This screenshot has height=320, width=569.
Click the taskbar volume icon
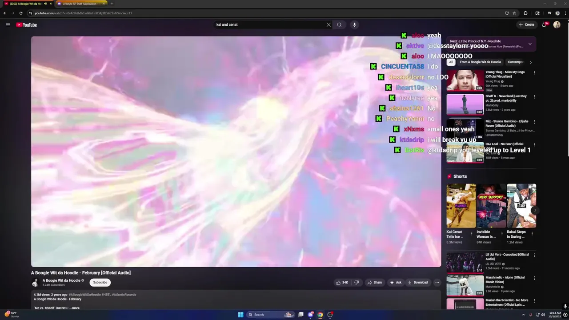point(543,315)
